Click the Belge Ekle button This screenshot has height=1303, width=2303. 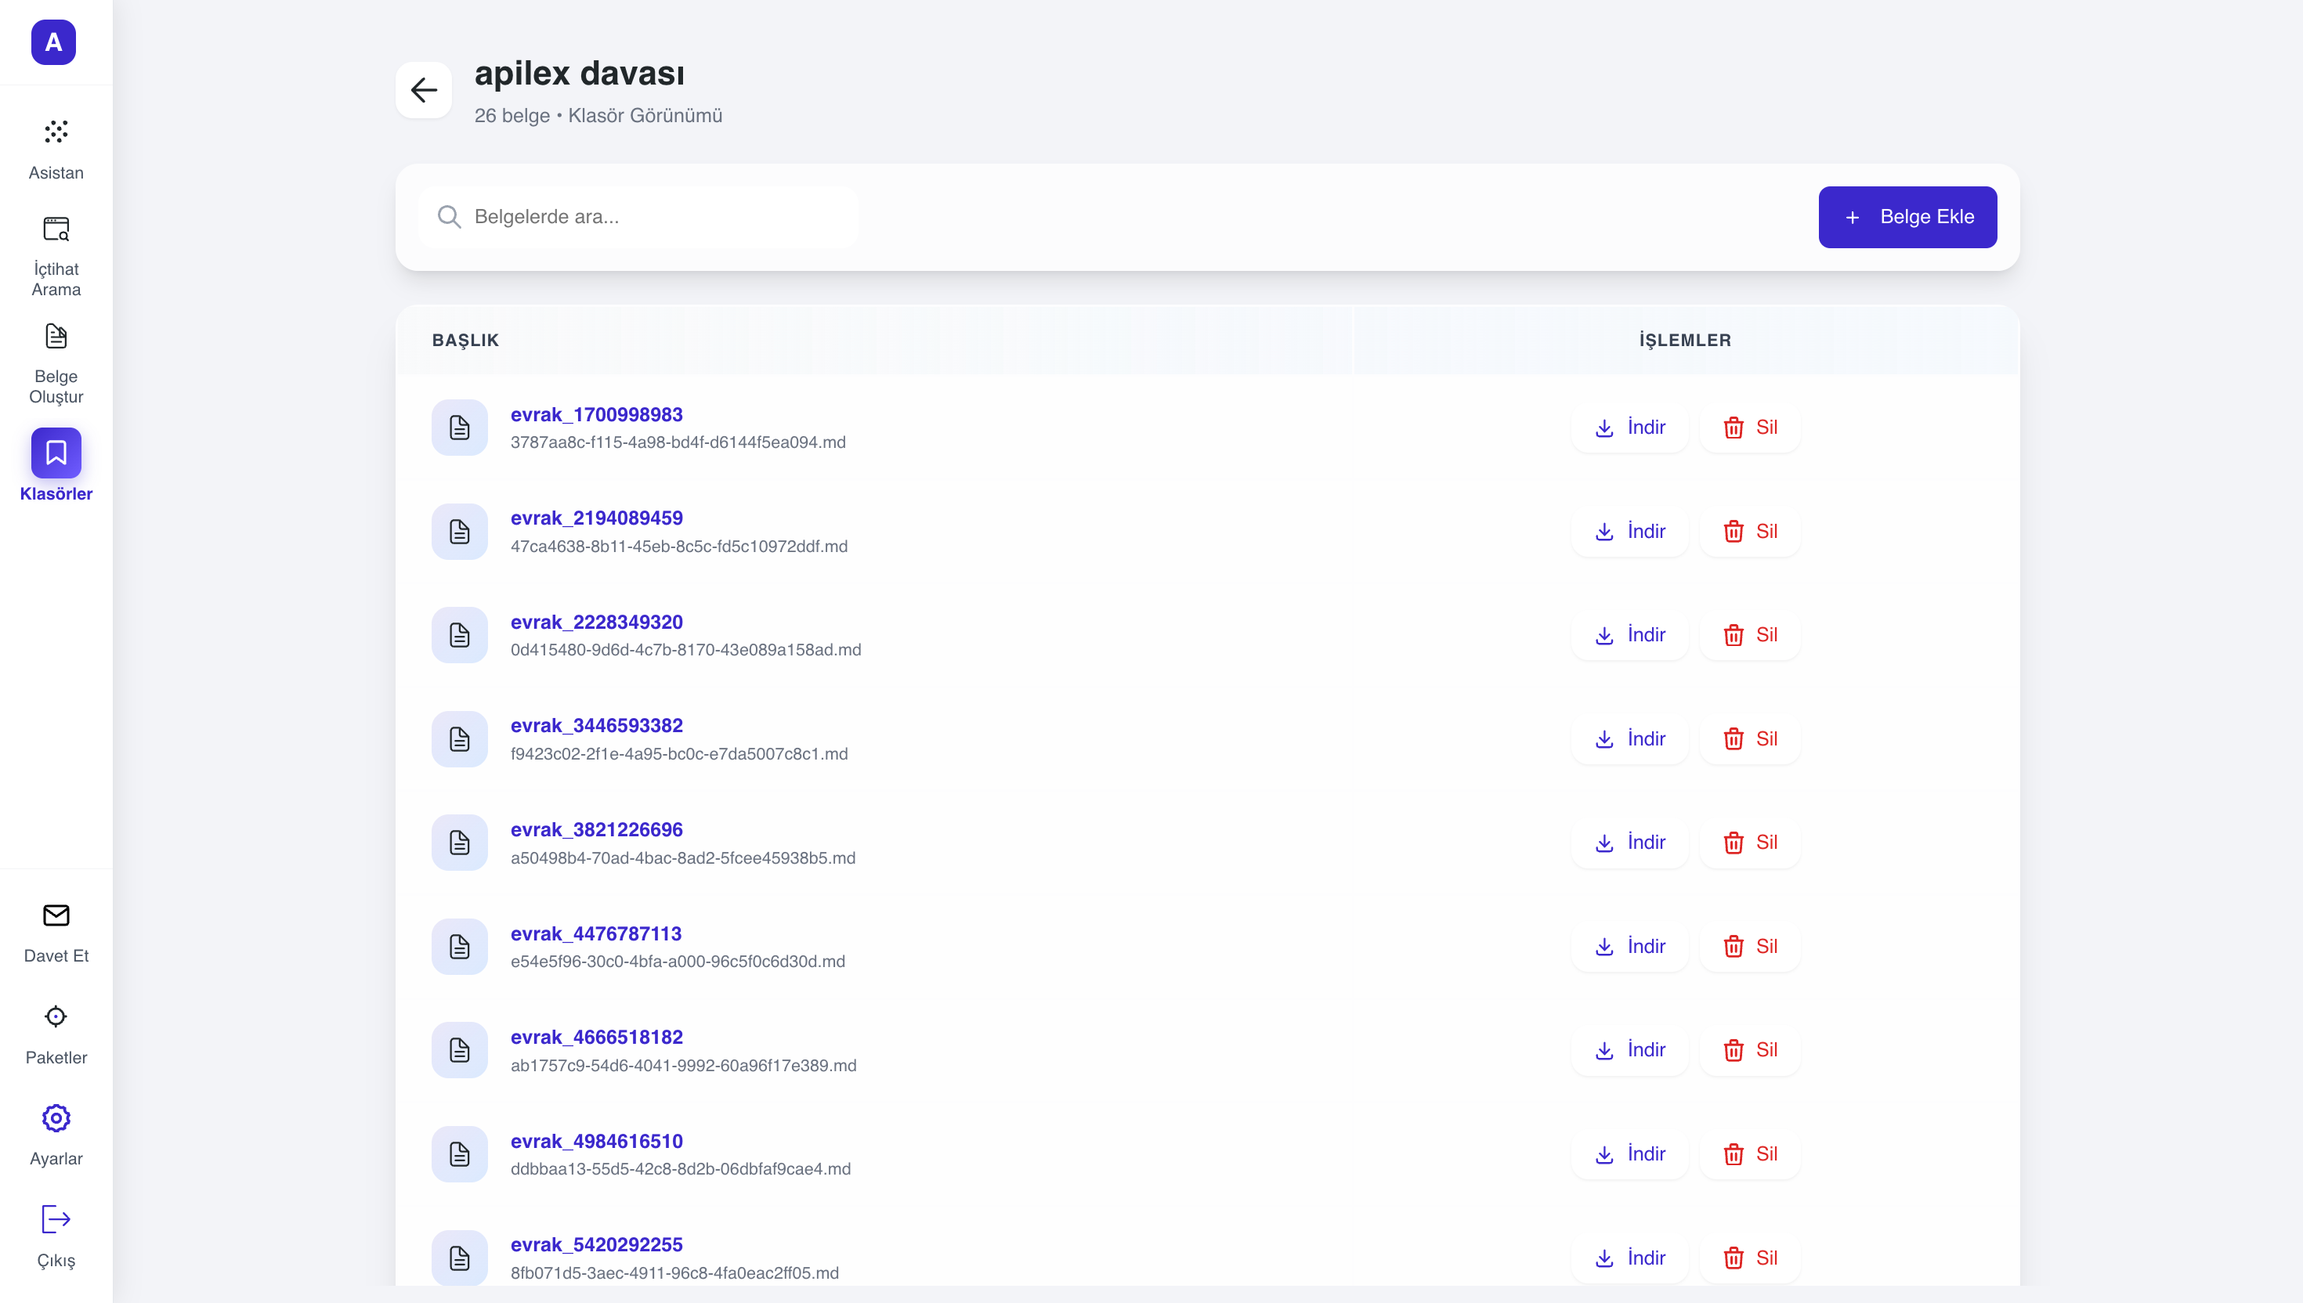click(1907, 217)
